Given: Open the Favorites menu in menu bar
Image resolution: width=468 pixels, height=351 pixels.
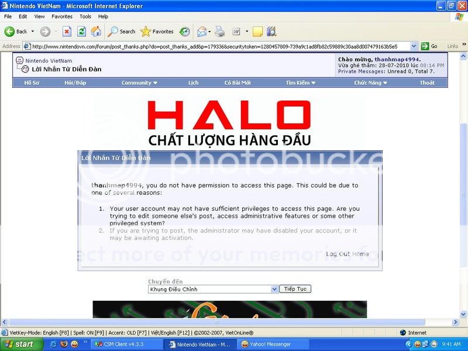Looking at the screenshot, I should pos(62,16).
